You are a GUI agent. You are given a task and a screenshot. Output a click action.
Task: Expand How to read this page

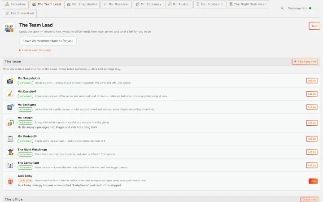(x=35, y=50)
